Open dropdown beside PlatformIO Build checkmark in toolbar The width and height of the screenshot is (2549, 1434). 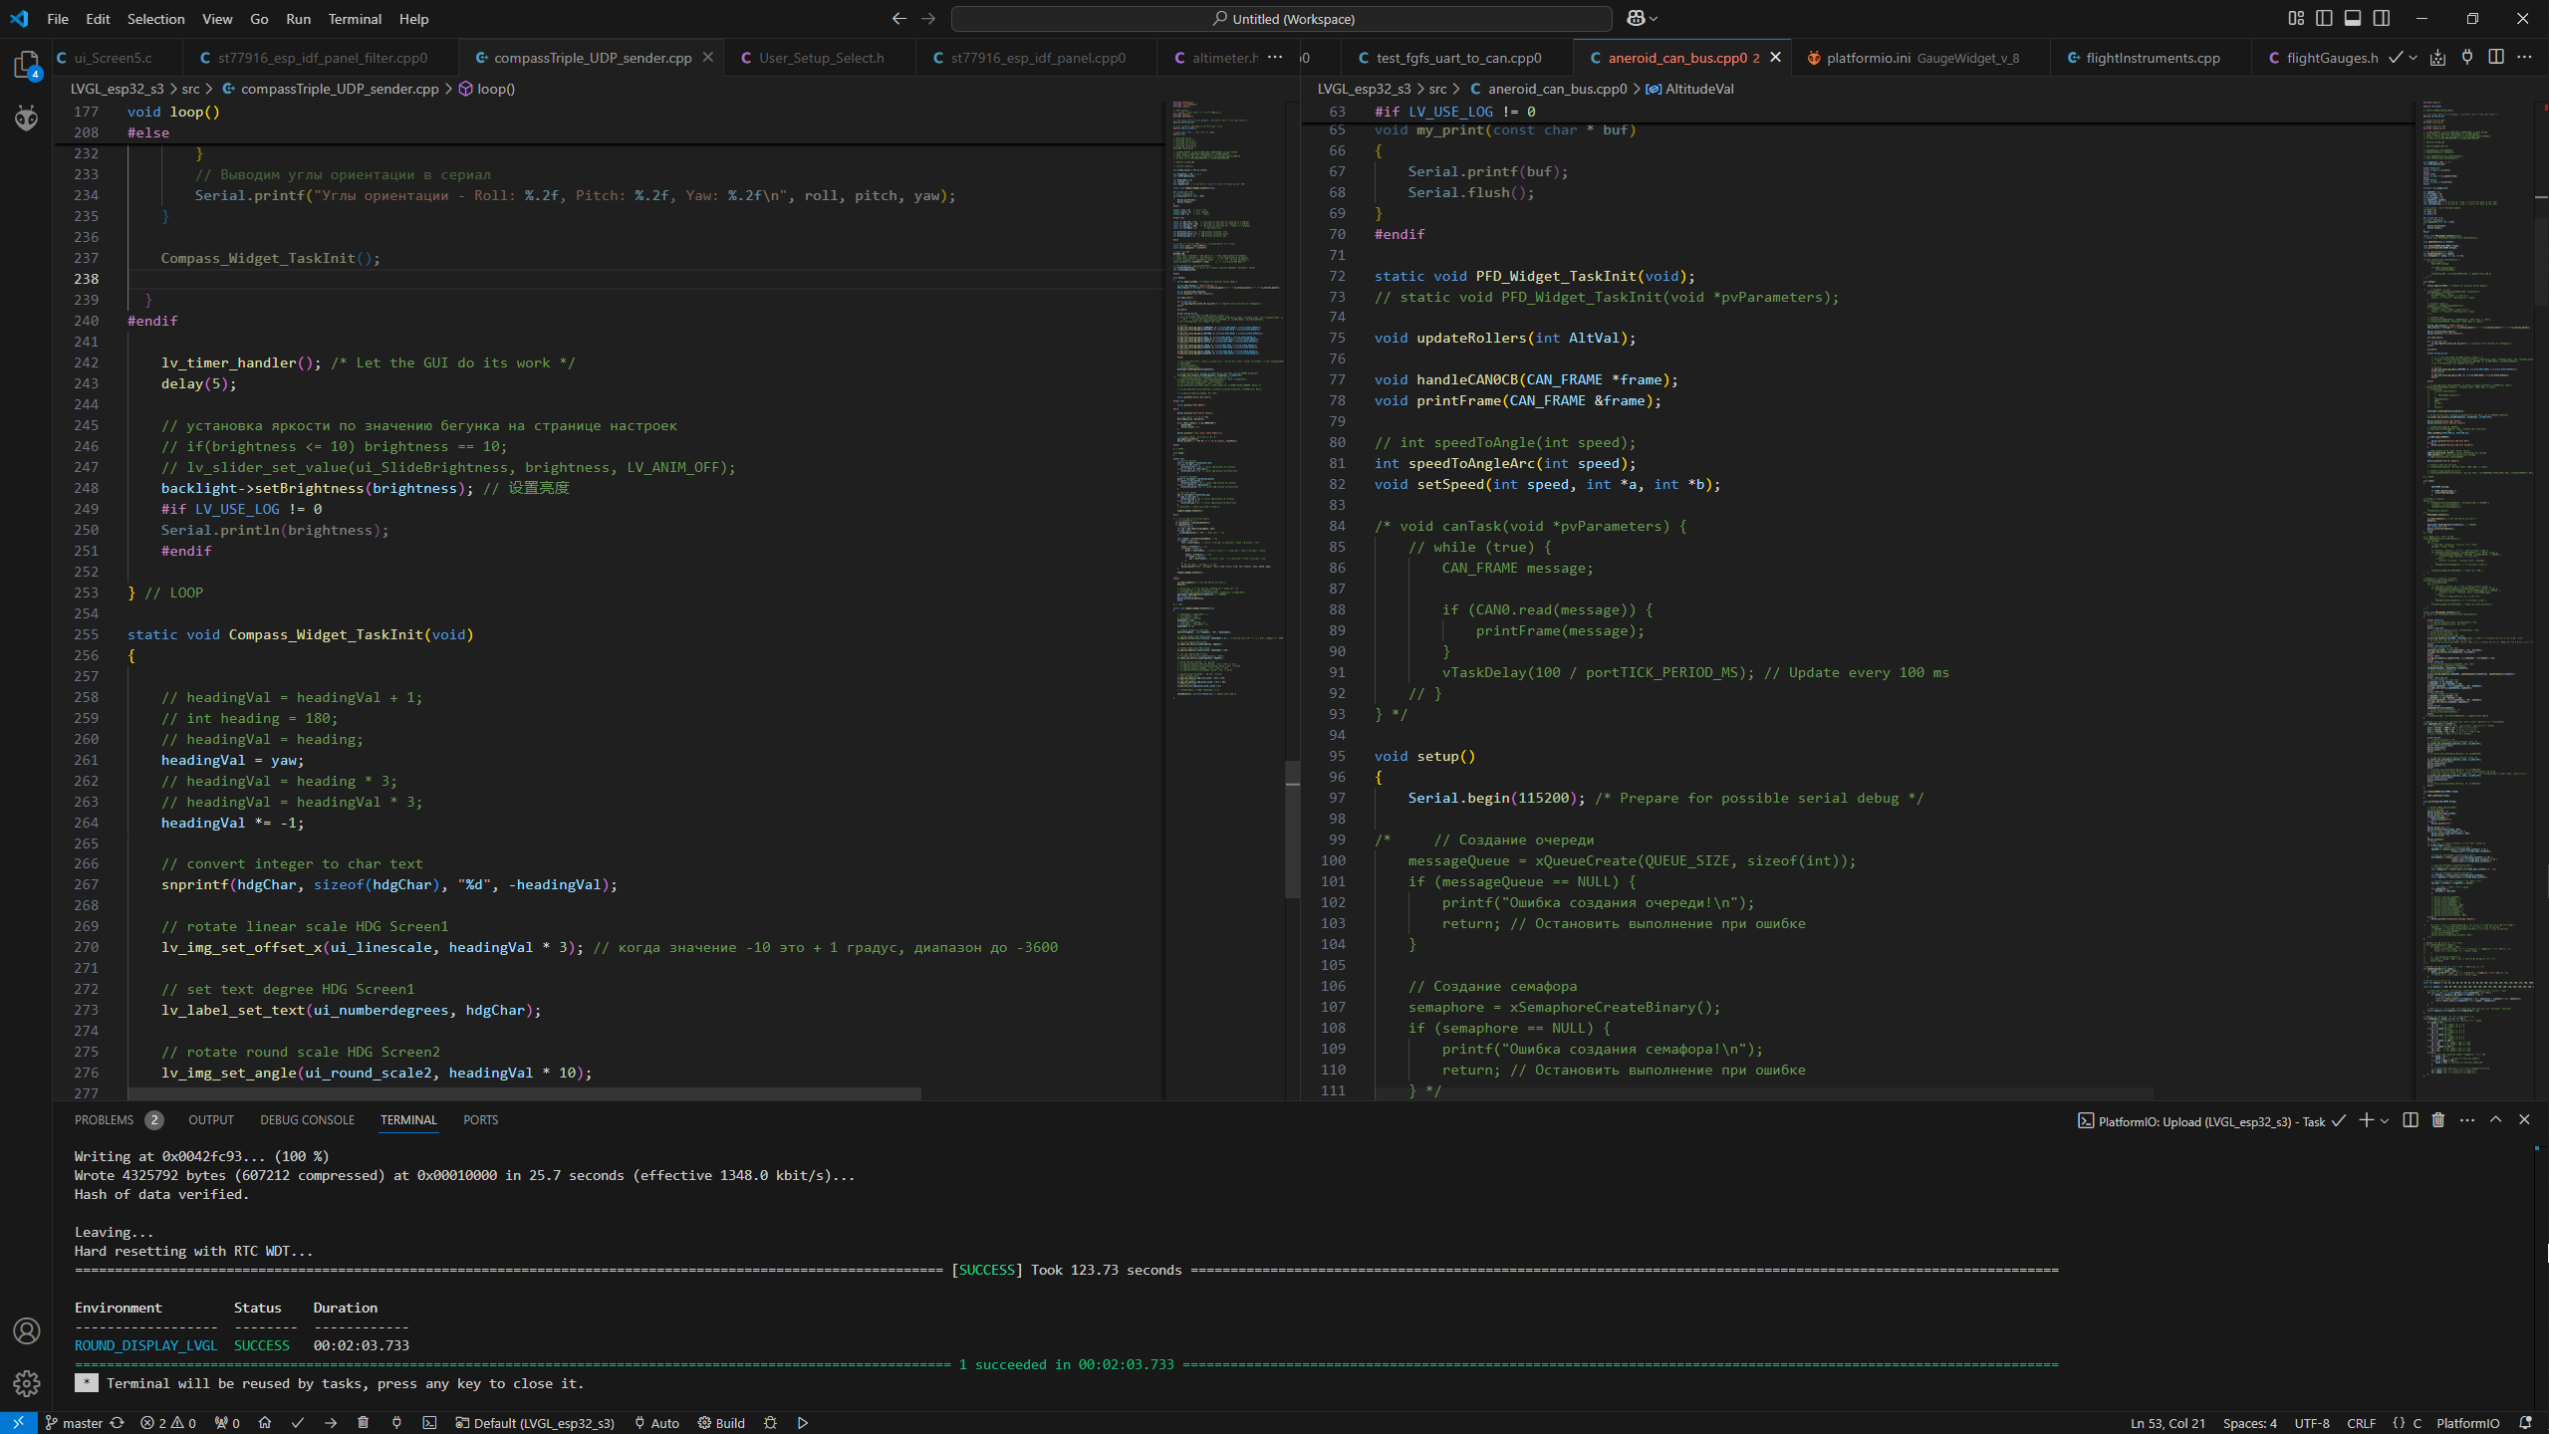point(2413,58)
